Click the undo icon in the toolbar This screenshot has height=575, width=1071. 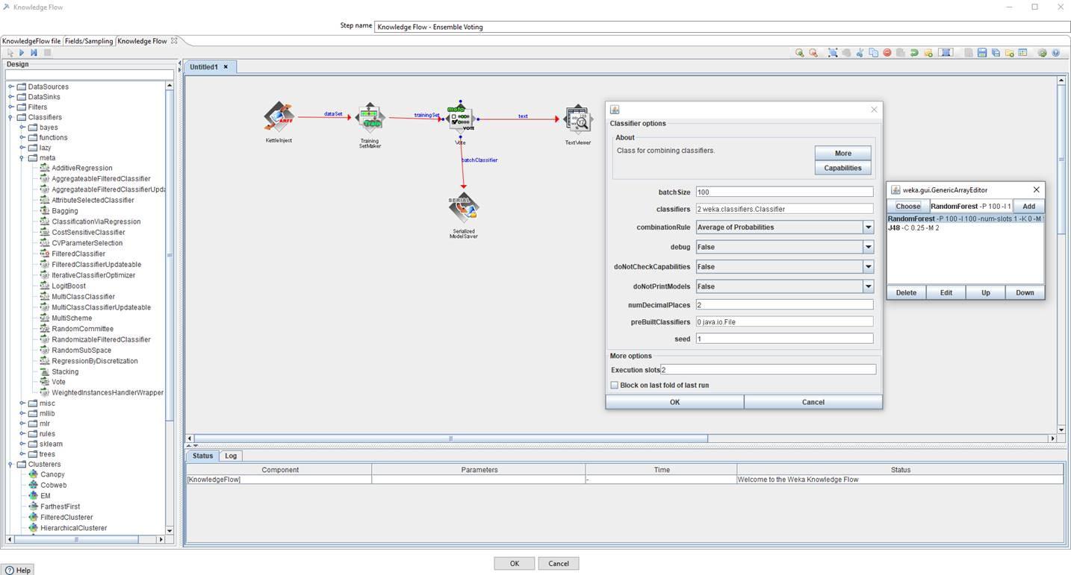[x=913, y=52]
